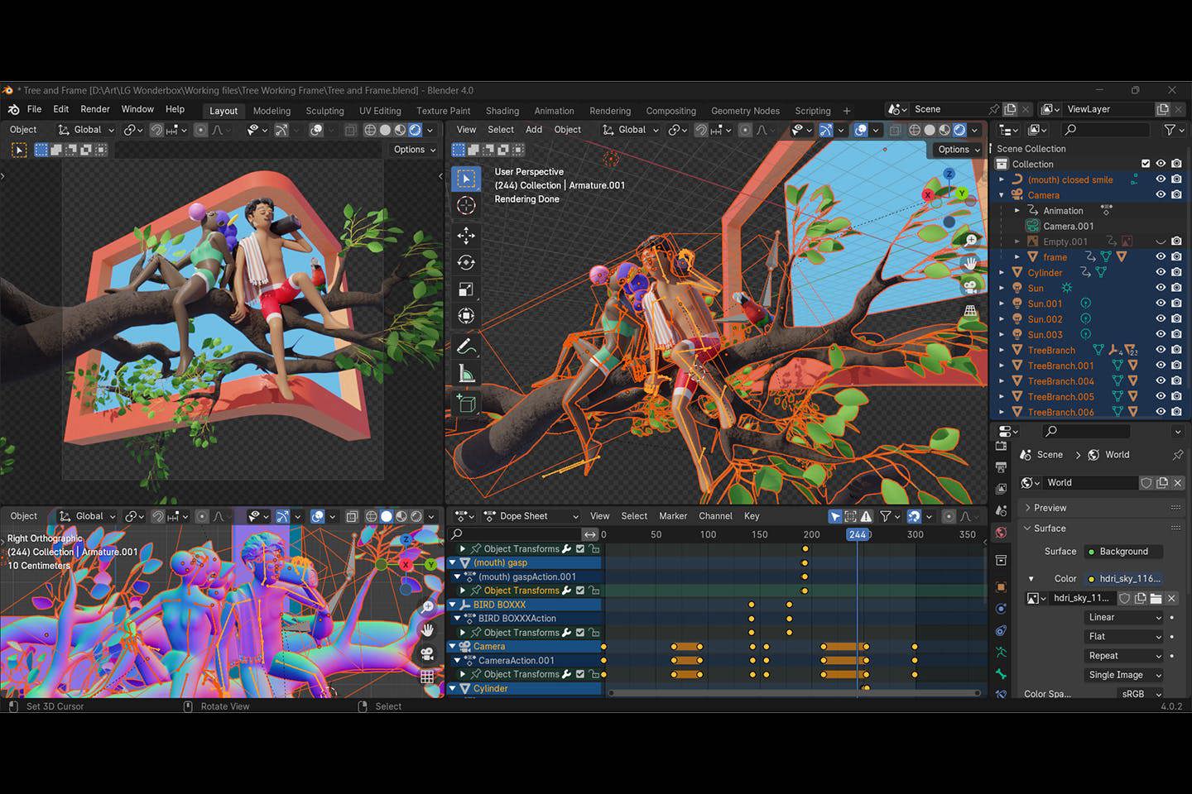1192x794 pixels.
Task: Select the Add Cube tool
Action: click(x=467, y=404)
